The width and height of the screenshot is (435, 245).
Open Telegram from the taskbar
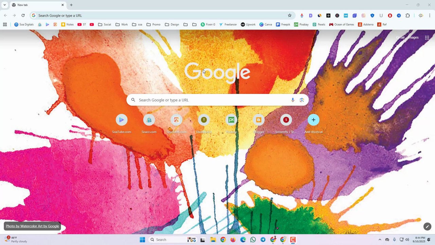pyautogui.click(x=263, y=240)
